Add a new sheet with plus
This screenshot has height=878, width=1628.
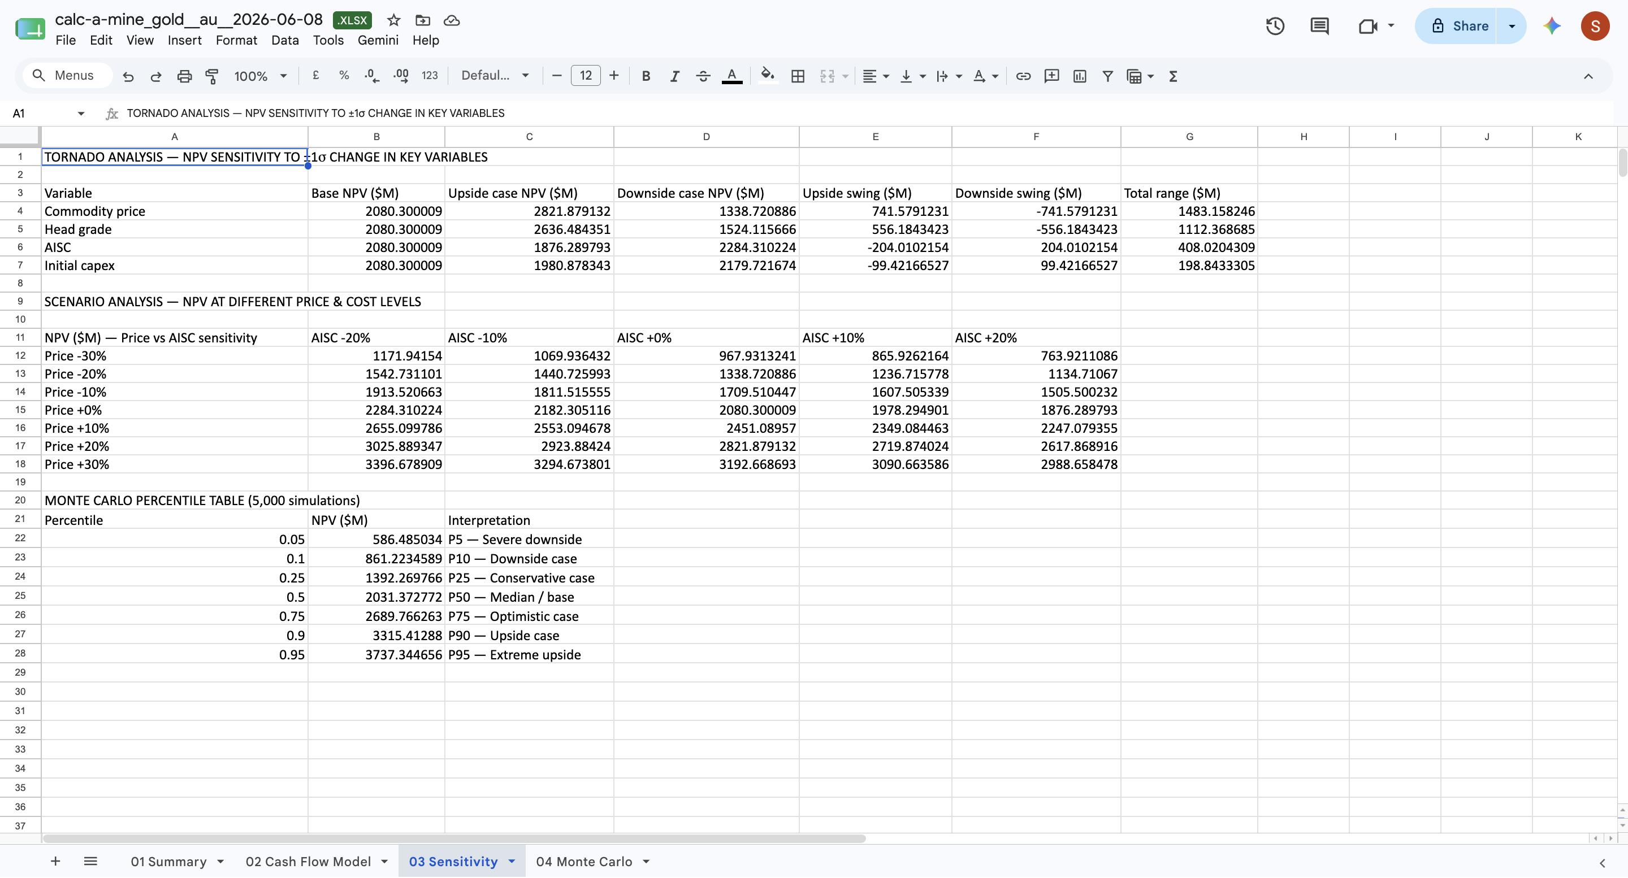click(55, 861)
